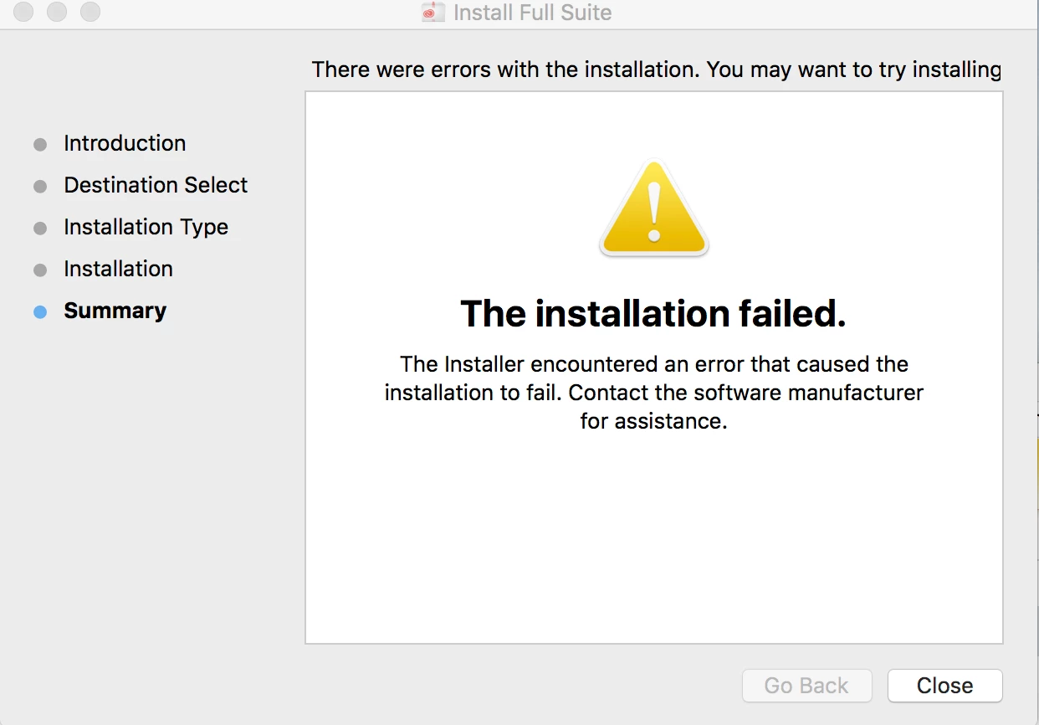The width and height of the screenshot is (1039, 725).
Task: Click the Close button
Action: [x=944, y=686]
